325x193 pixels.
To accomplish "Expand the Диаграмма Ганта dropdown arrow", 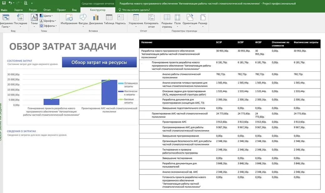I will pos(9,27).
